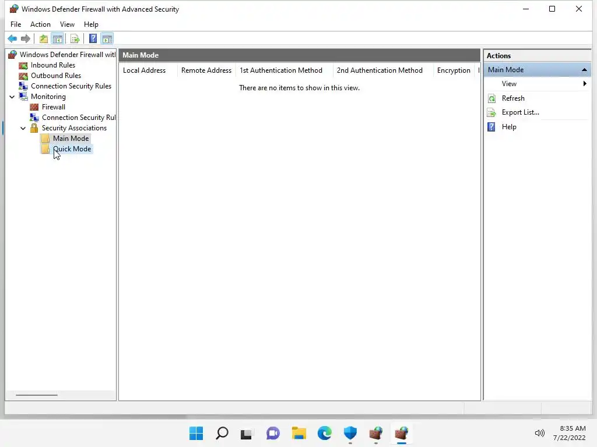Select the root Windows Defender Firewall node

[68, 55]
